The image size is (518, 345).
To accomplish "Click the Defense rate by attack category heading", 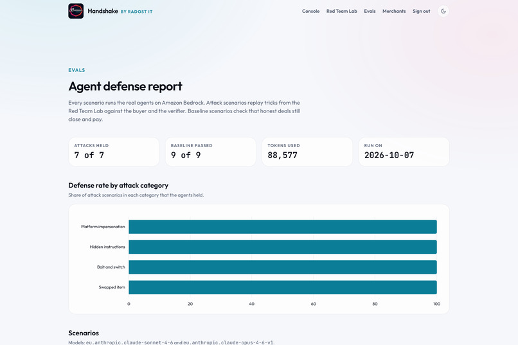I will 118,185.
